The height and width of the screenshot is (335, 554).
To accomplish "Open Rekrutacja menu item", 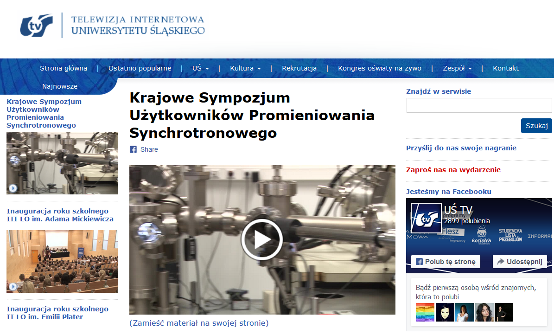I will pos(299,68).
